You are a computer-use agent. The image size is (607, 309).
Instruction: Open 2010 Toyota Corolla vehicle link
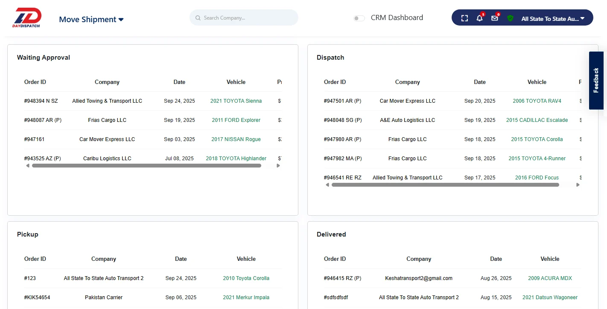pos(246,278)
